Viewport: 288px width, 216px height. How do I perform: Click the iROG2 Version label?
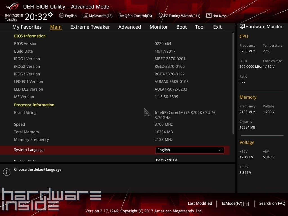27,66
